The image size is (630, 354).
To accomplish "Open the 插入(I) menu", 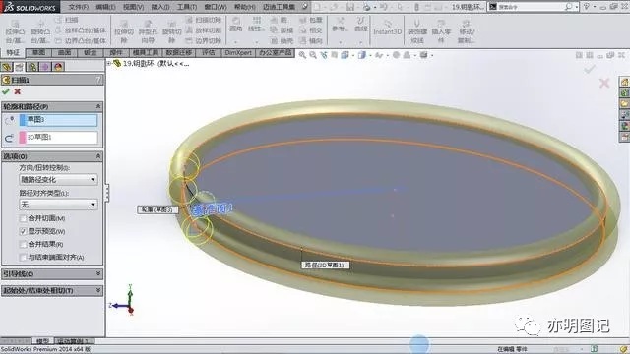I will (x=160, y=7).
